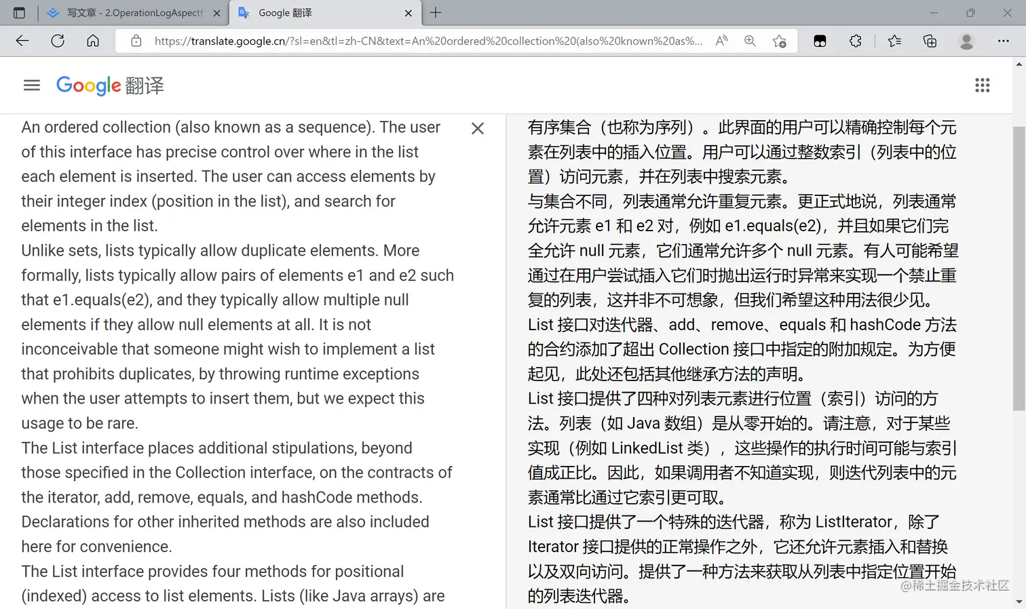Click the translate.google.cn address bar
Image resolution: width=1026 pixels, height=609 pixels.
(428, 41)
